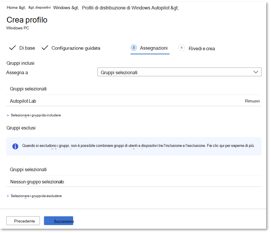Select the Autopilot Lab group row
The height and width of the screenshot is (233, 271).
134,101
